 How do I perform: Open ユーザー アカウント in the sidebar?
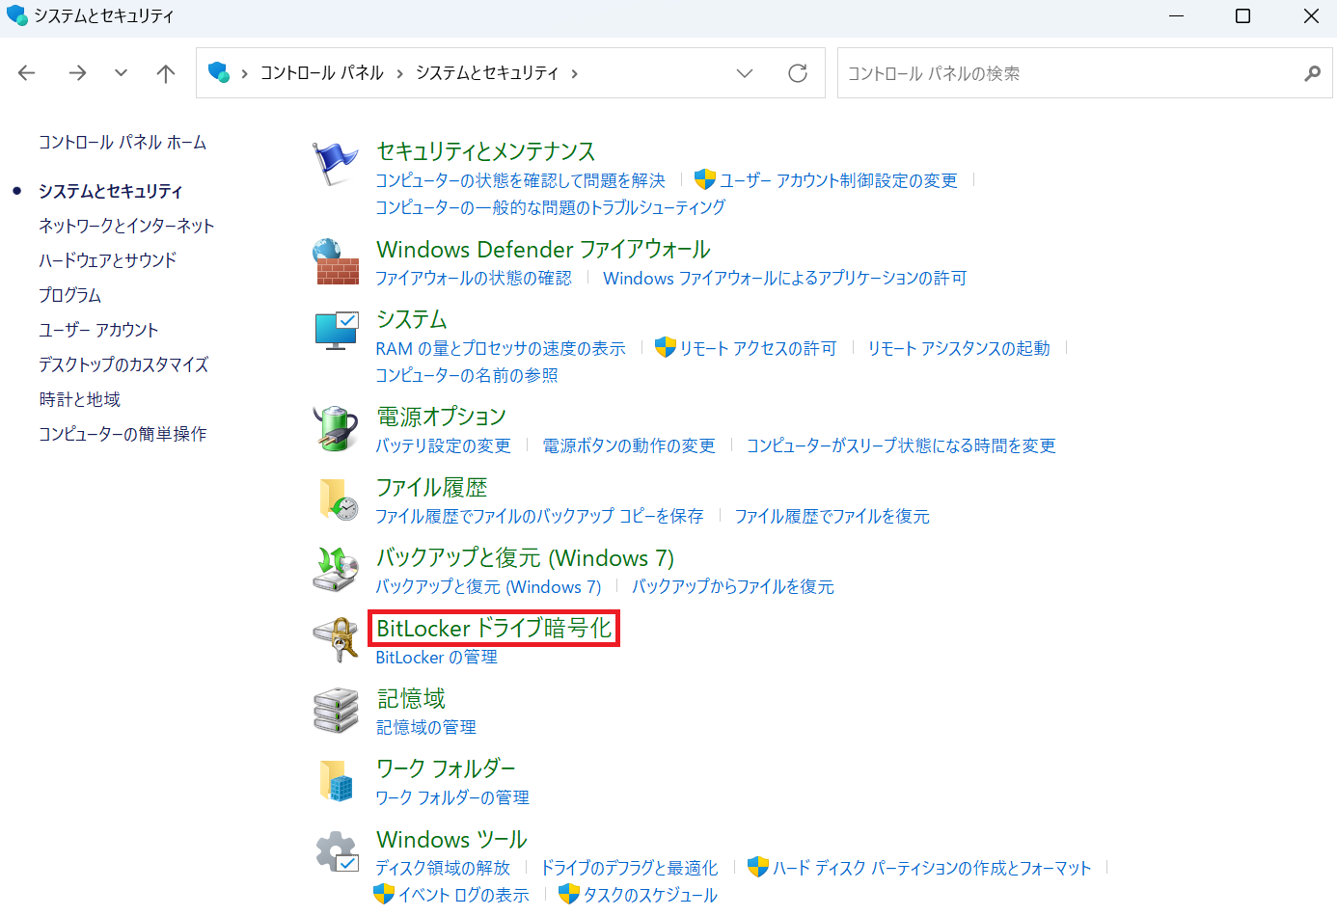(98, 330)
